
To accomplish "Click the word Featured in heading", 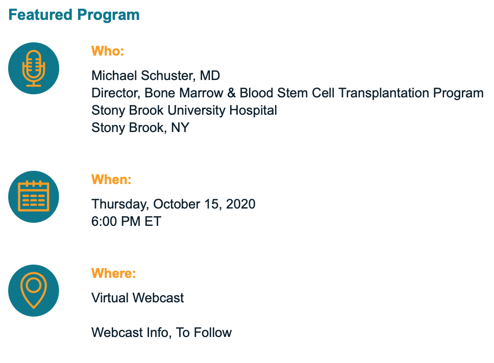I will (40, 15).
